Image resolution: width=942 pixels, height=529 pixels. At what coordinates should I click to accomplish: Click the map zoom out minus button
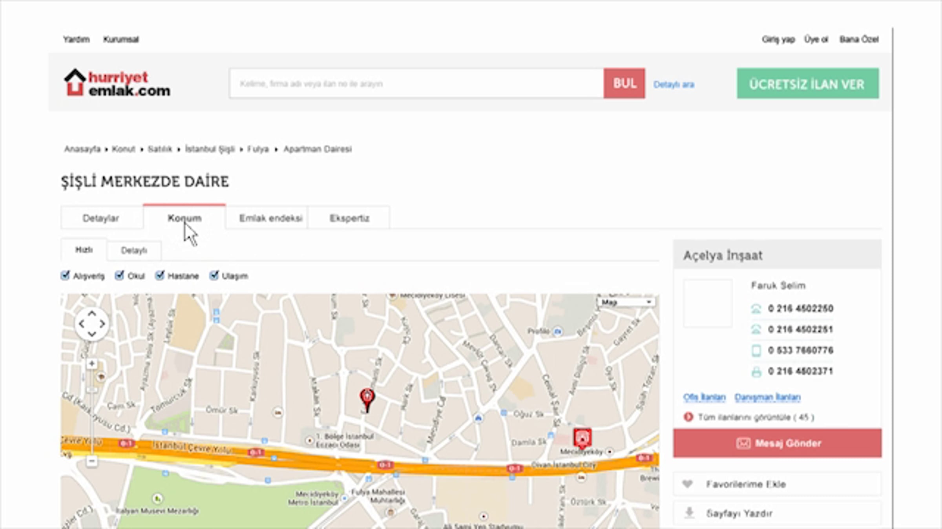point(92,461)
